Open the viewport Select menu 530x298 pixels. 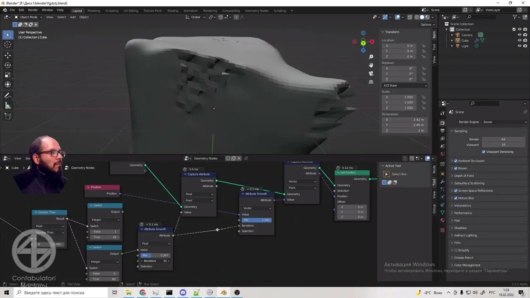coord(62,17)
